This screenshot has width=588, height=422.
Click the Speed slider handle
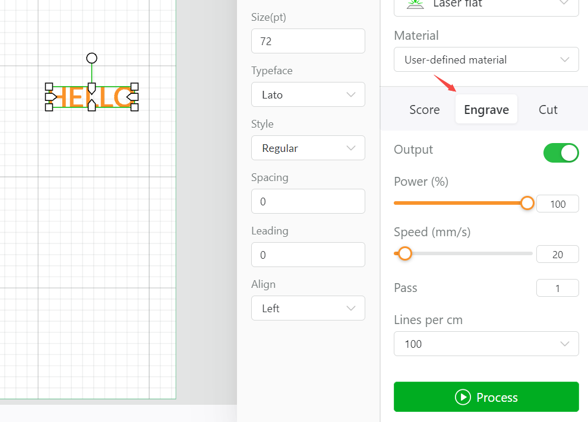click(405, 253)
